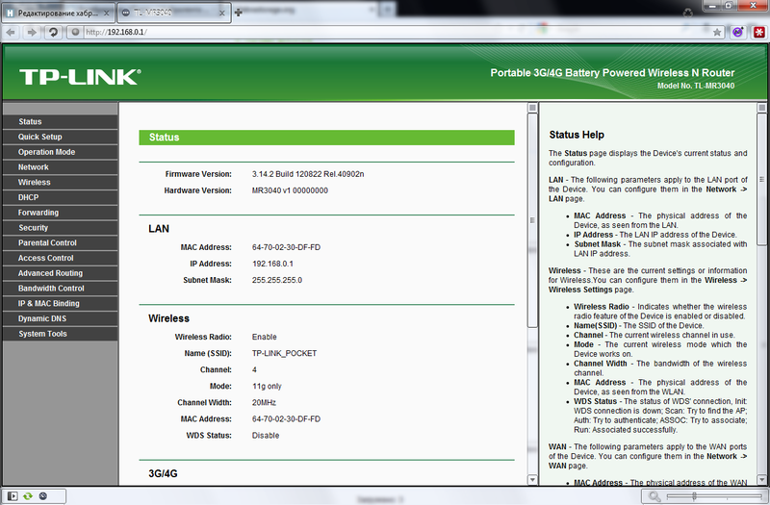This screenshot has width=770, height=505.
Task: Click the Status Help heading
Action: tap(577, 135)
